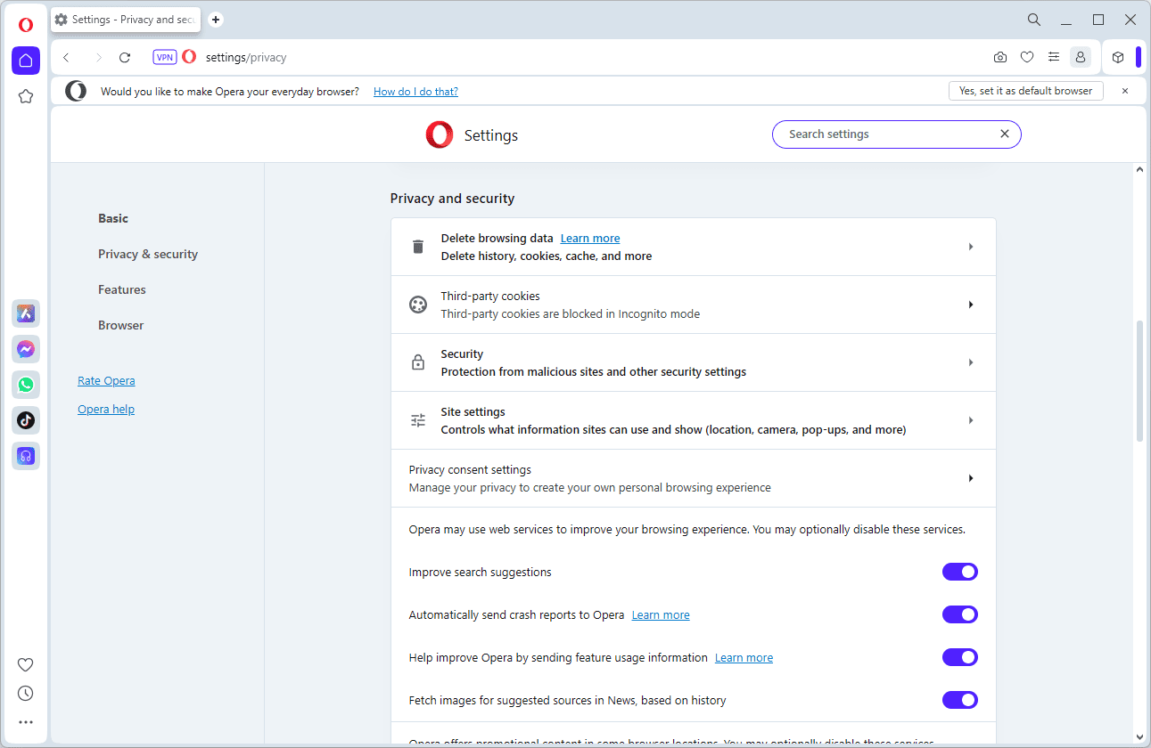Open bookmarks star icon in sidebar
This screenshot has width=1151, height=748.
(x=26, y=96)
